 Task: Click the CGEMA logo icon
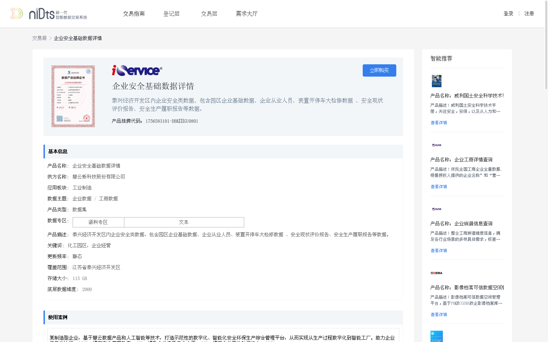(x=437, y=273)
